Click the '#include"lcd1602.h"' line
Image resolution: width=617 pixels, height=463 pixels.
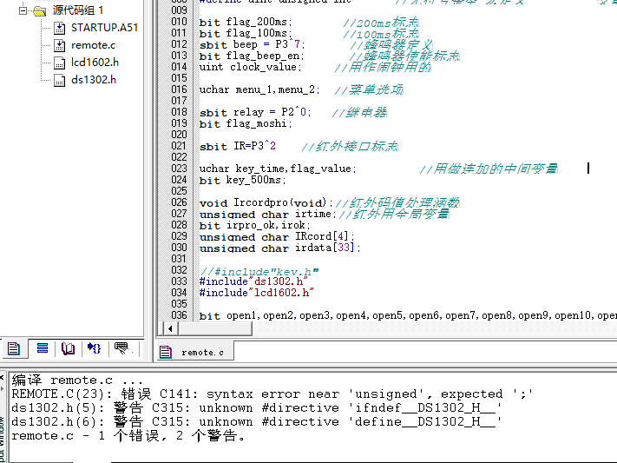point(257,293)
